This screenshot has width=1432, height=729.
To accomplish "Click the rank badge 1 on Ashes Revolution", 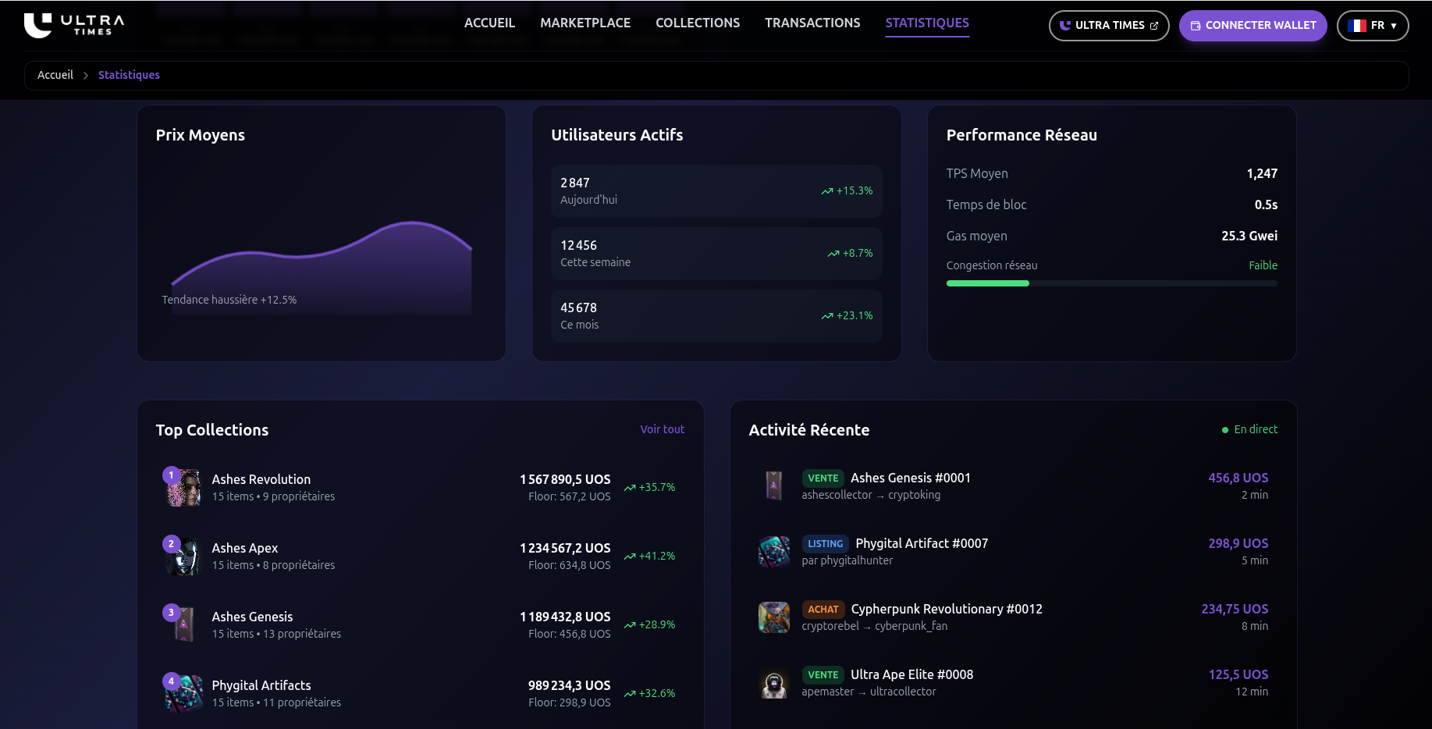I will [x=171, y=475].
